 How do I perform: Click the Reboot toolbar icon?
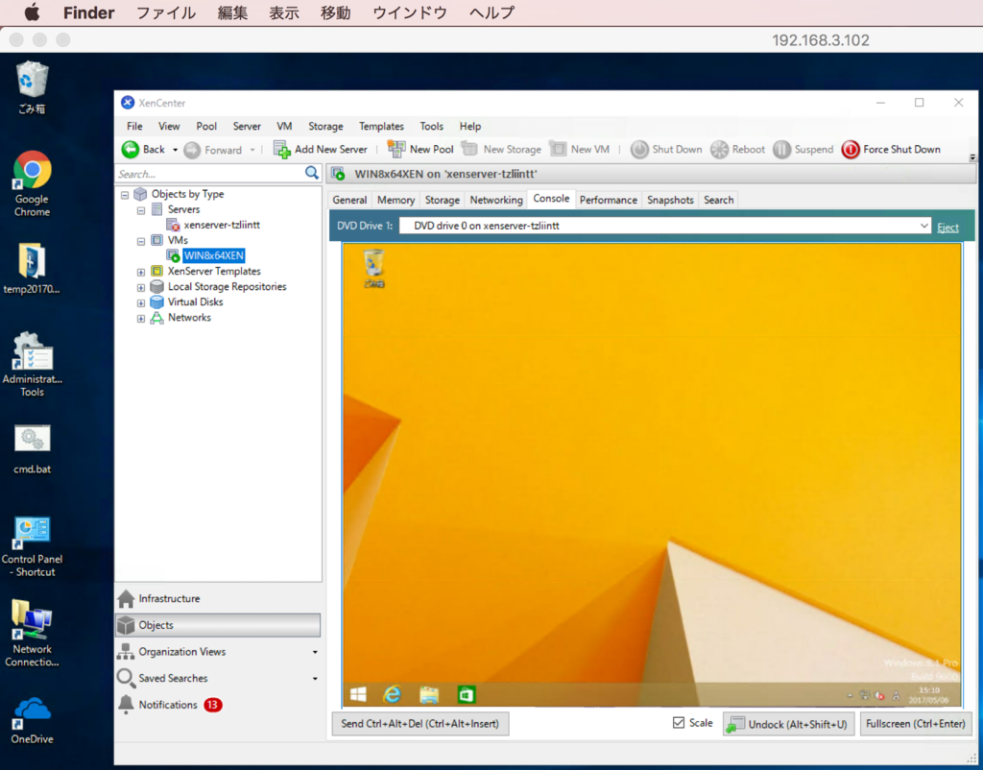[x=719, y=149]
